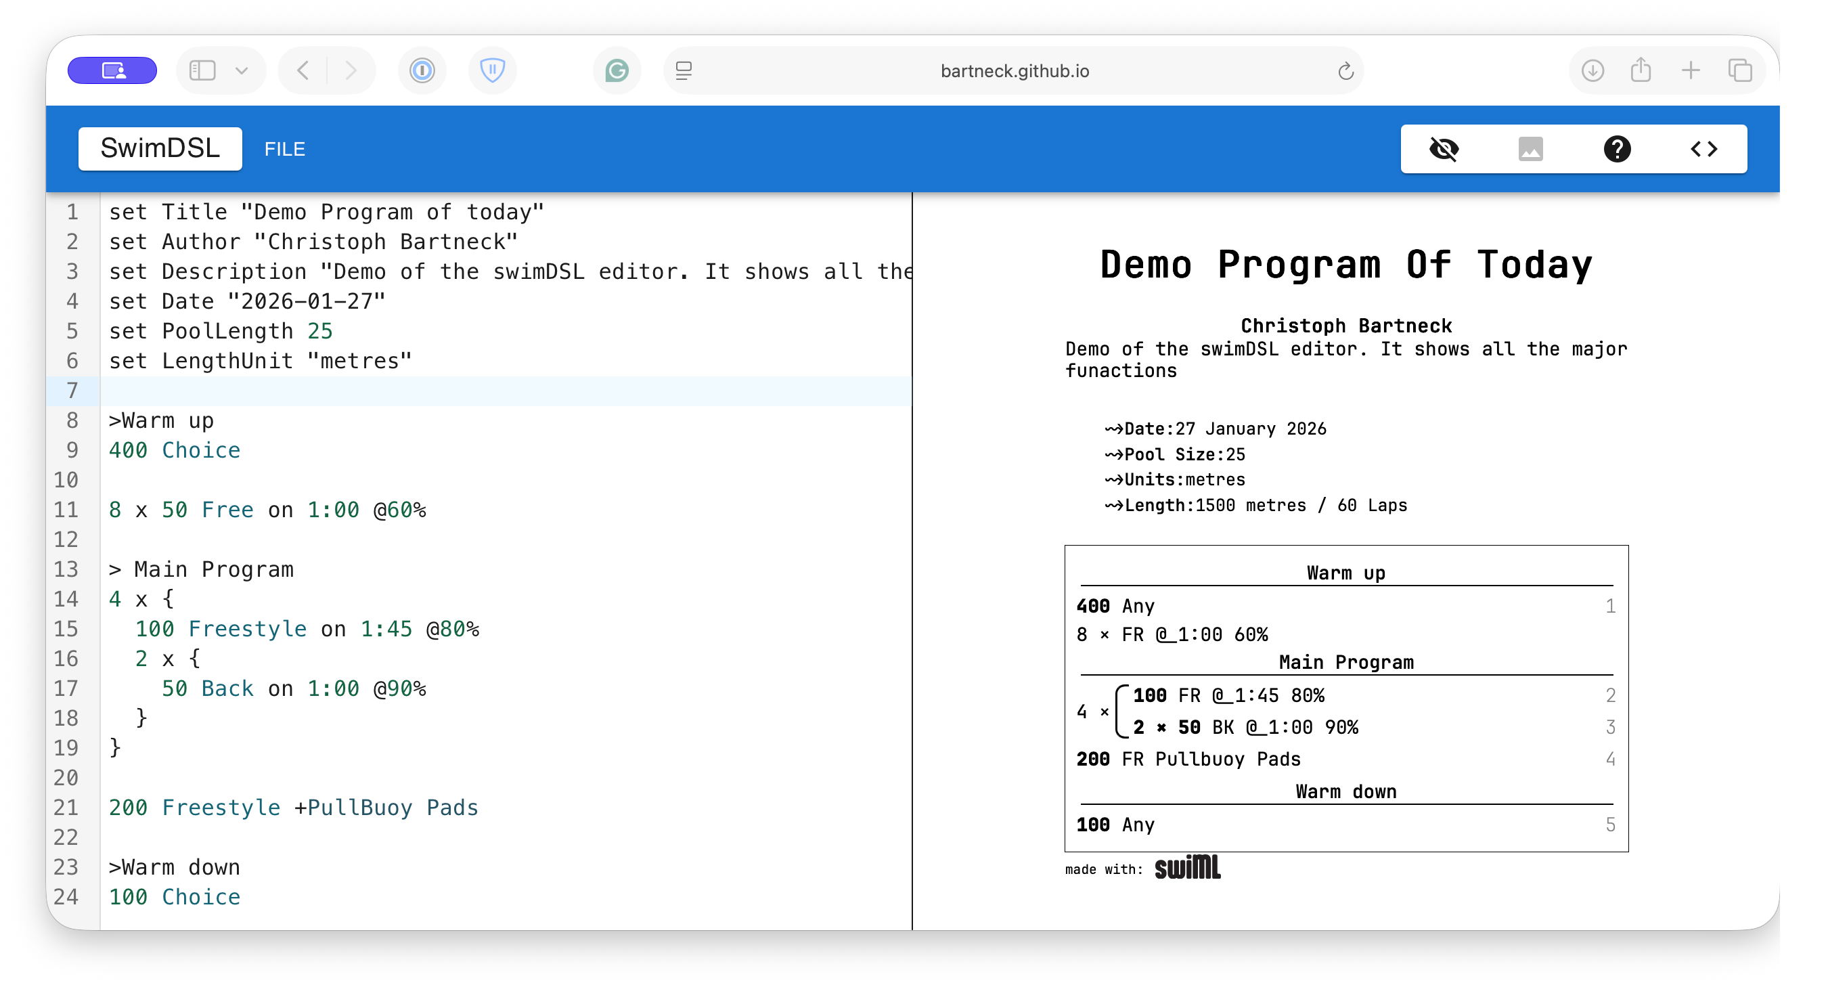
Task: Click the shield privacy extension icon
Action: coord(493,71)
